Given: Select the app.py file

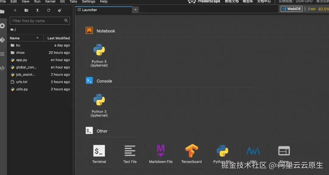Looking at the screenshot, I should point(40,60).
